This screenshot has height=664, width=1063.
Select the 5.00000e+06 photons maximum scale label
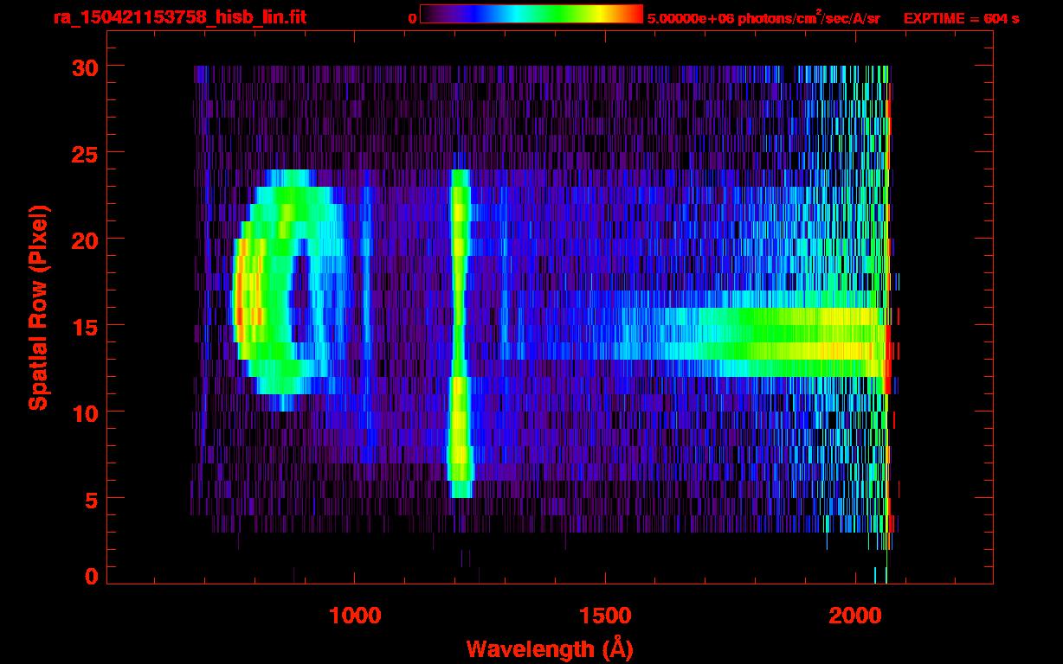[763, 18]
